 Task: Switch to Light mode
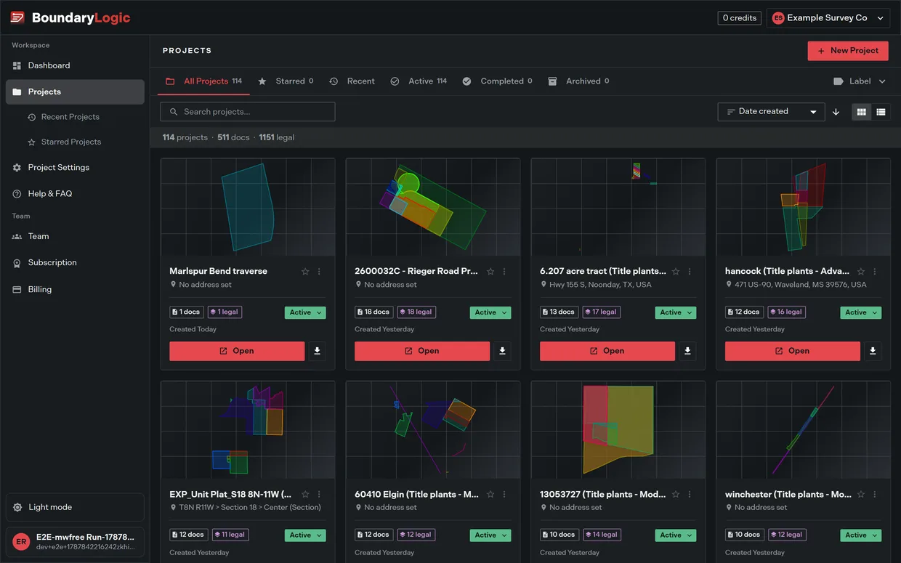pos(75,507)
